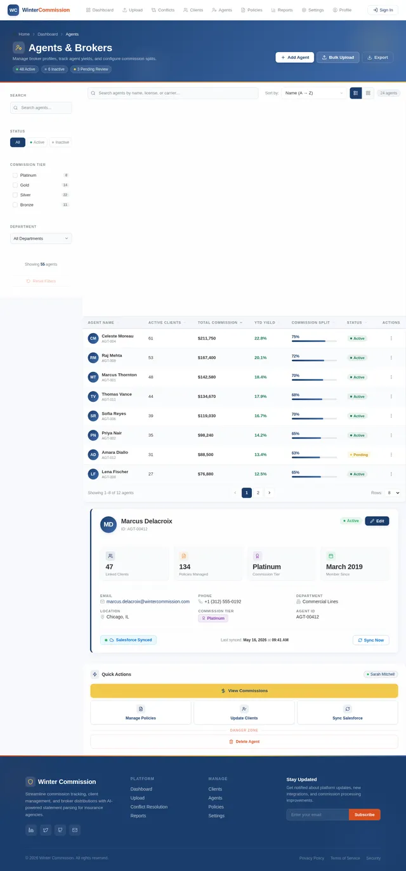Open the All Departments dropdown
This screenshot has width=406, height=871.
[41, 238]
